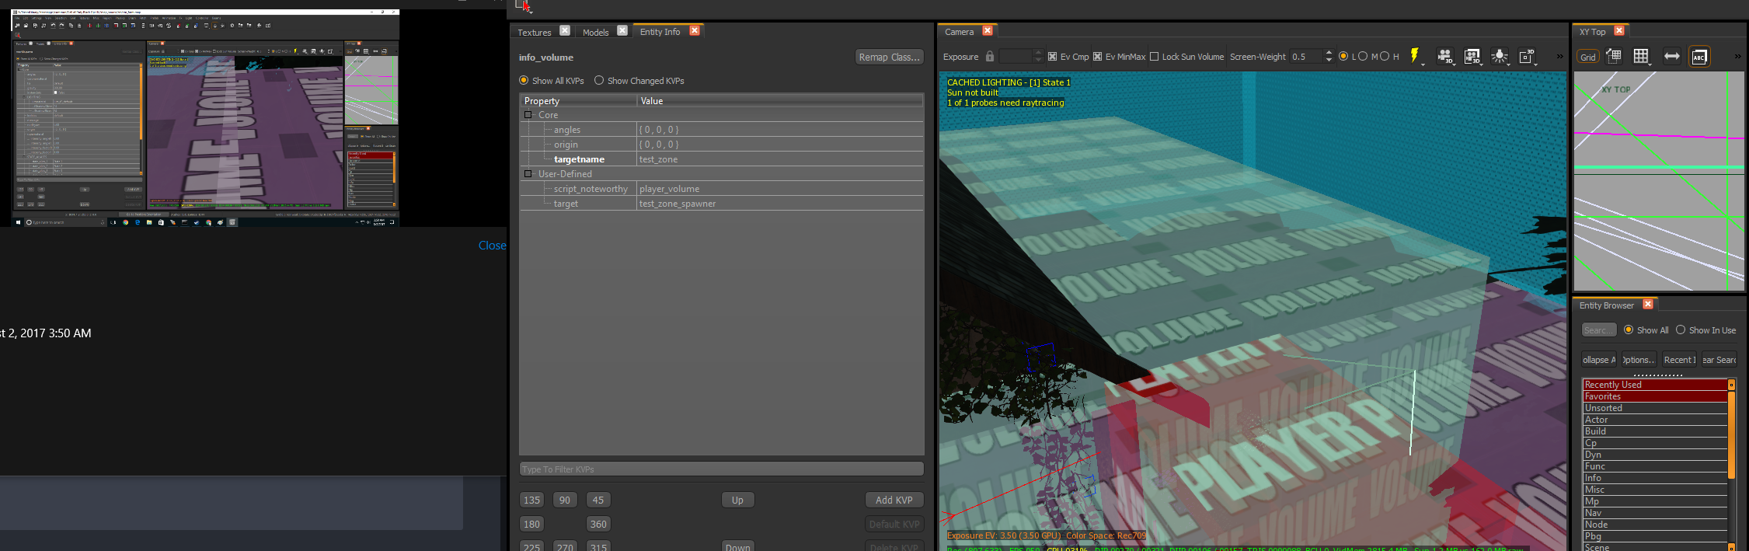Open the dropdown arrow beside the lightning bolt icon
Image resolution: width=1749 pixels, height=551 pixels.
1423,65
